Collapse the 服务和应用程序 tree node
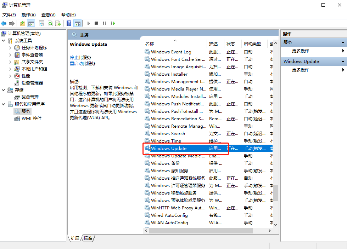This screenshot has height=249, width=347. [4, 104]
